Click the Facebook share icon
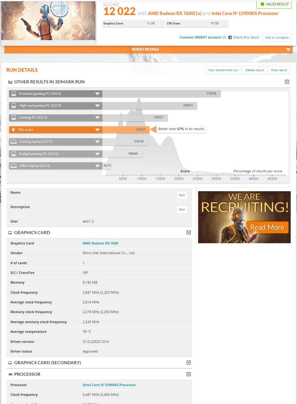Image resolution: width=297 pixels, height=404 pixels. point(230,37)
